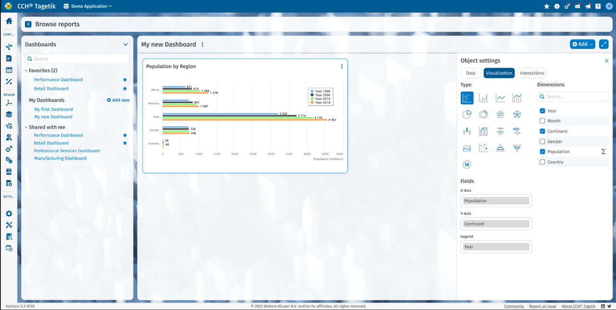The width and height of the screenshot is (616, 310).
Task: Pick the scatter plot chart type
Action: (x=484, y=148)
